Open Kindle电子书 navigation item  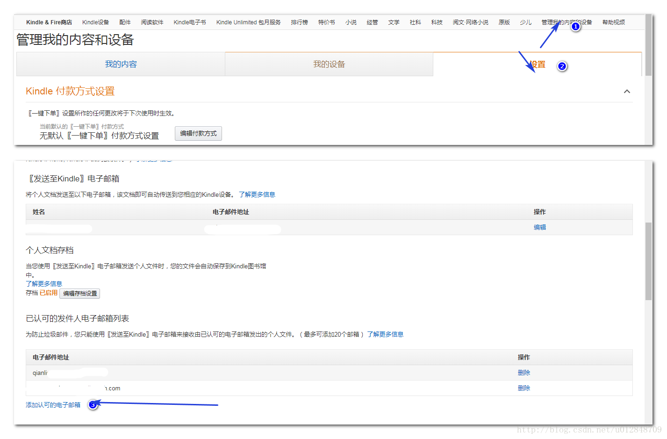click(x=190, y=22)
